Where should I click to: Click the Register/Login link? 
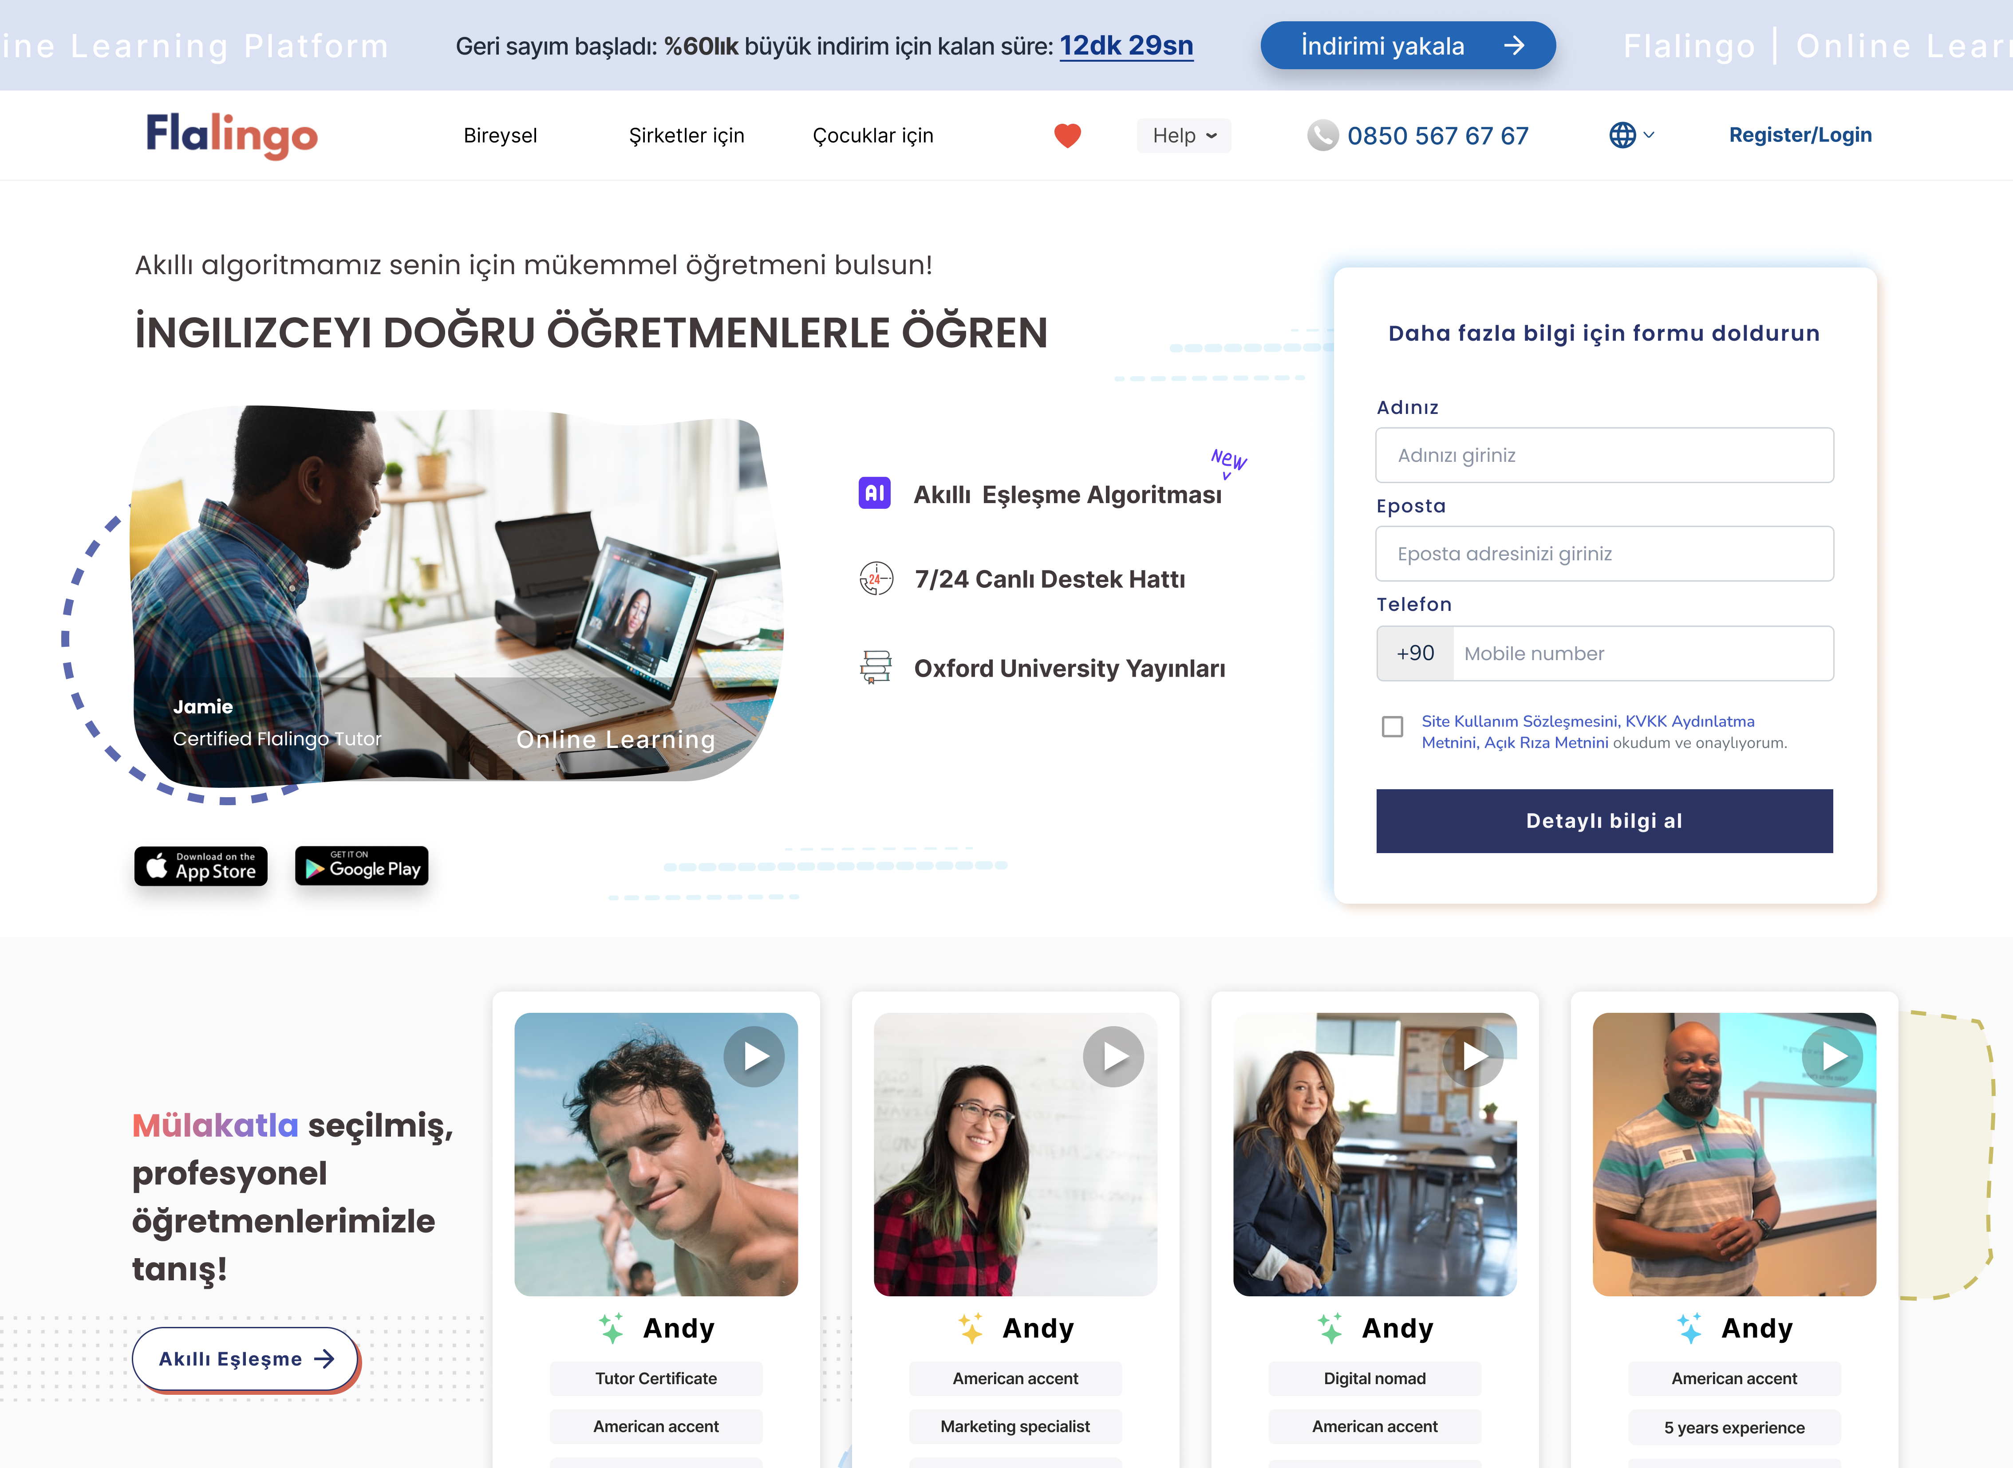coord(1800,135)
